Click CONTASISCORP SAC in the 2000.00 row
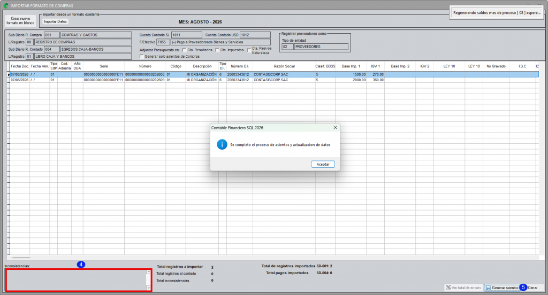 click(x=271, y=80)
